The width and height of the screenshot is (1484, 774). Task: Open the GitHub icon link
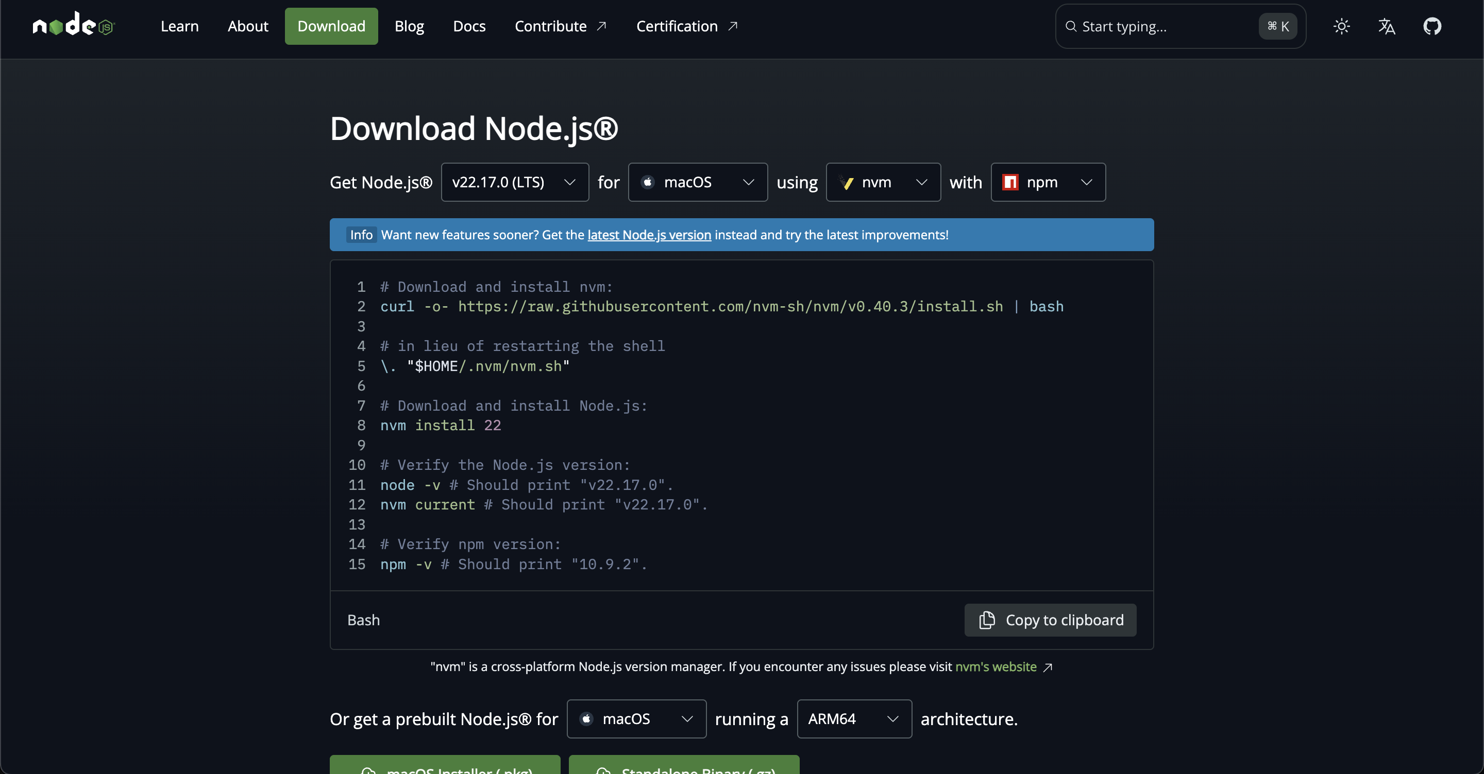1431,26
